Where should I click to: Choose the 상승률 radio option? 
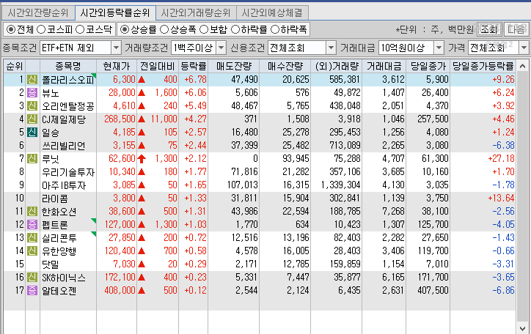[125, 30]
